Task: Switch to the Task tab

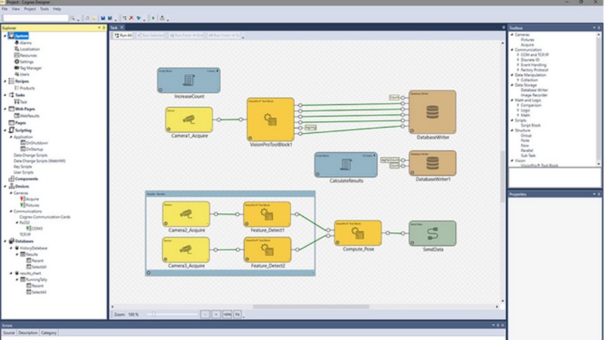Action: (x=114, y=28)
